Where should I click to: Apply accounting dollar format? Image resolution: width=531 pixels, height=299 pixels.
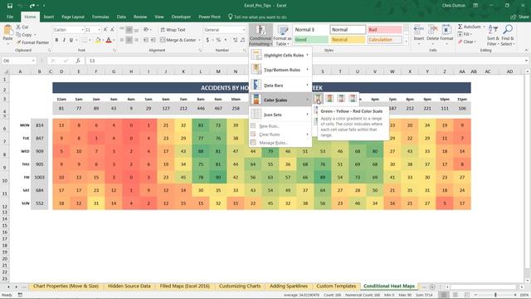click(207, 40)
